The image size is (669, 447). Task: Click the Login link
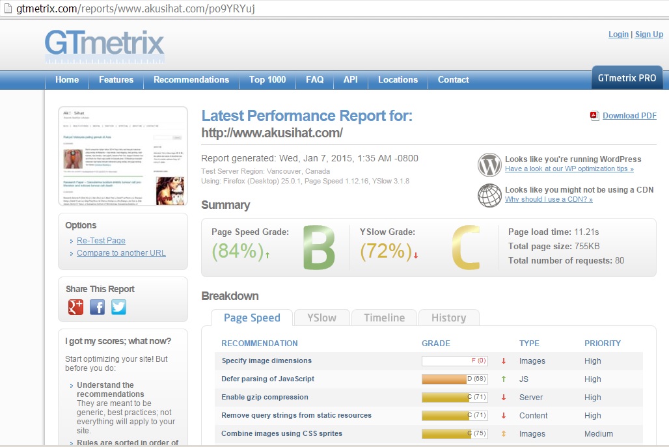click(618, 34)
